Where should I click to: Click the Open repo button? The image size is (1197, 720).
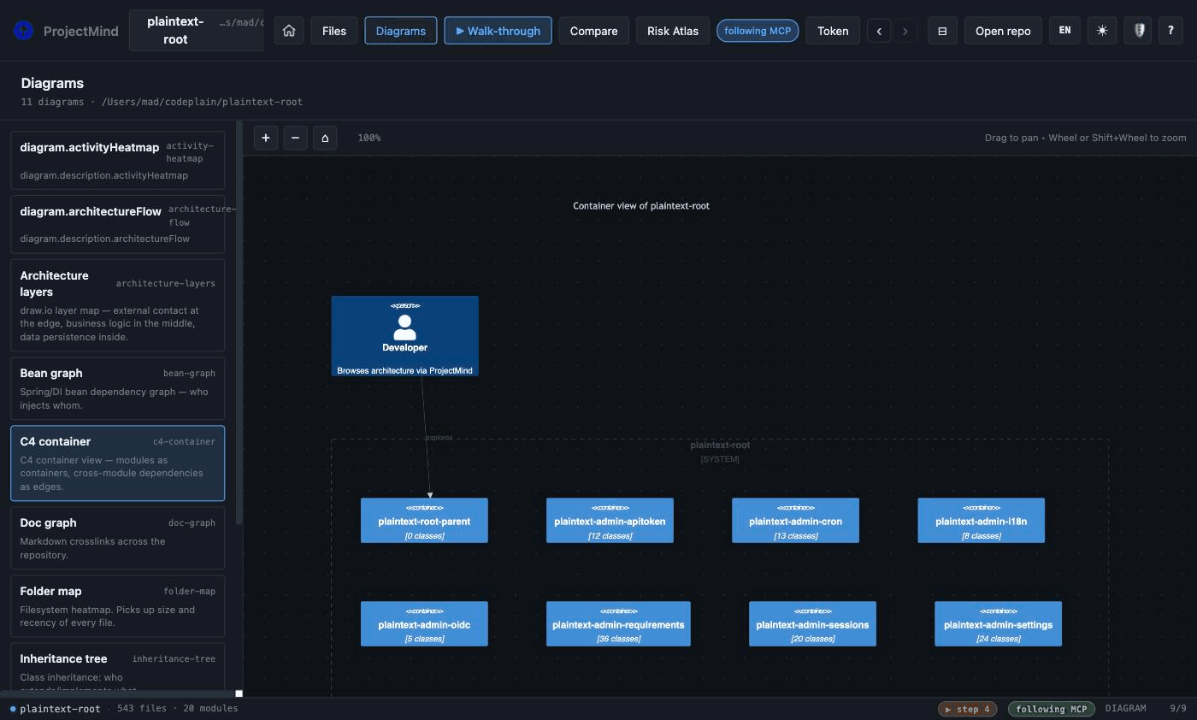pos(1003,31)
